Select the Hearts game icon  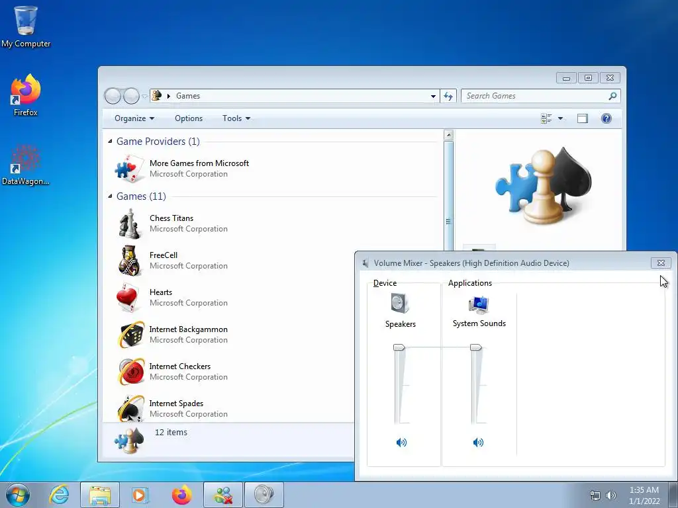[129, 298]
